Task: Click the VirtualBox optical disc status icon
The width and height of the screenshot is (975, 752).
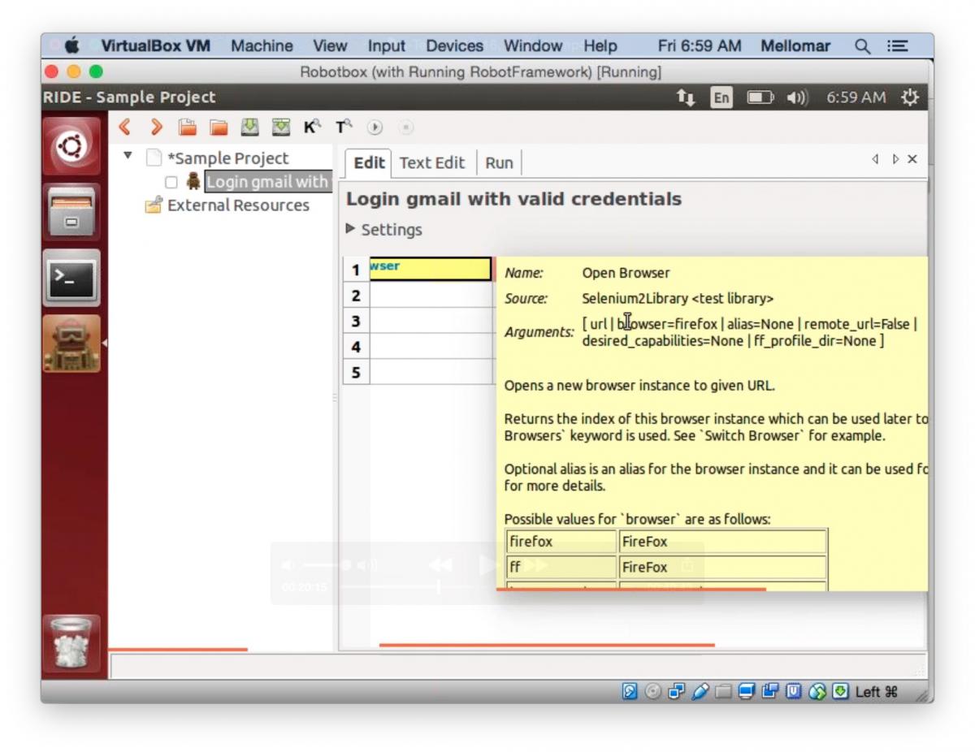Action: tap(653, 691)
